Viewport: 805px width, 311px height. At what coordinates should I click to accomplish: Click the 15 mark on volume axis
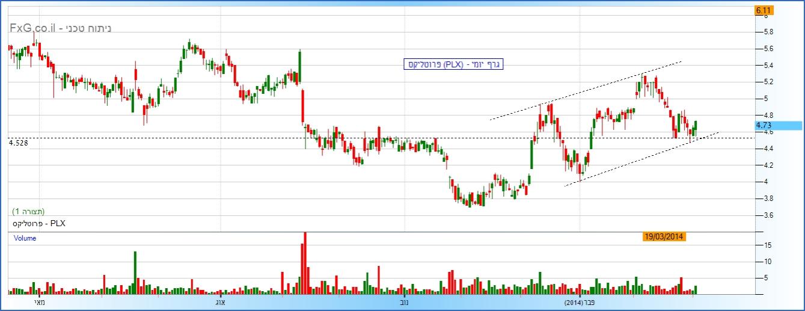click(768, 245)
